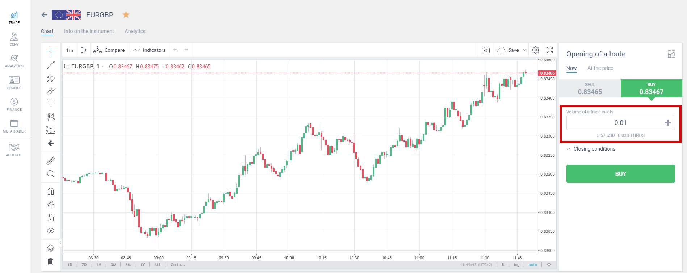Open chart settings gear in top toolbar

[536, 50]
